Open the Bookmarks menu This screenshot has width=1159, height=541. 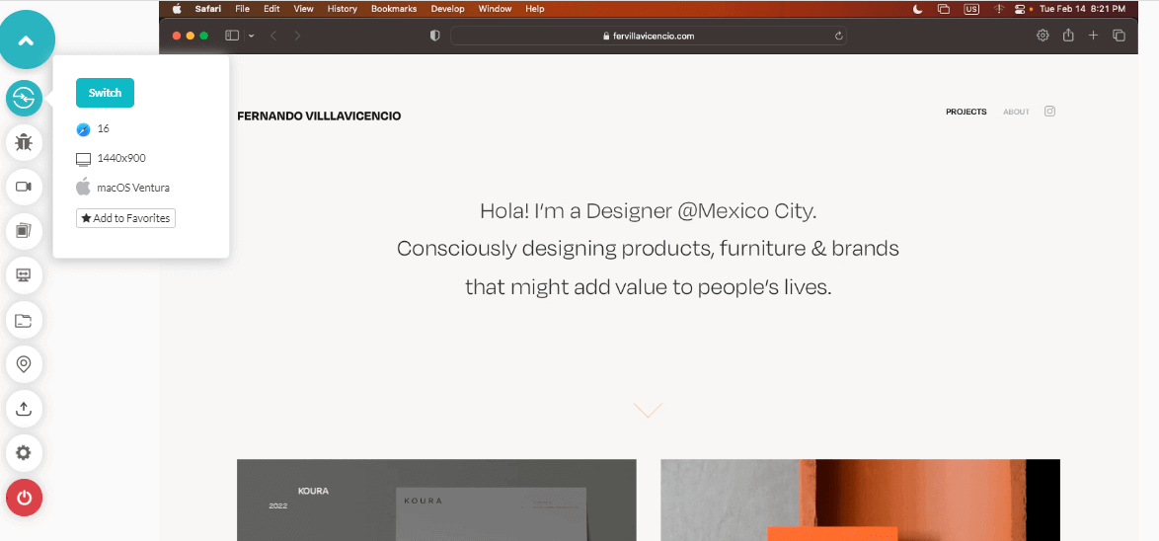[x=394, y=9]
